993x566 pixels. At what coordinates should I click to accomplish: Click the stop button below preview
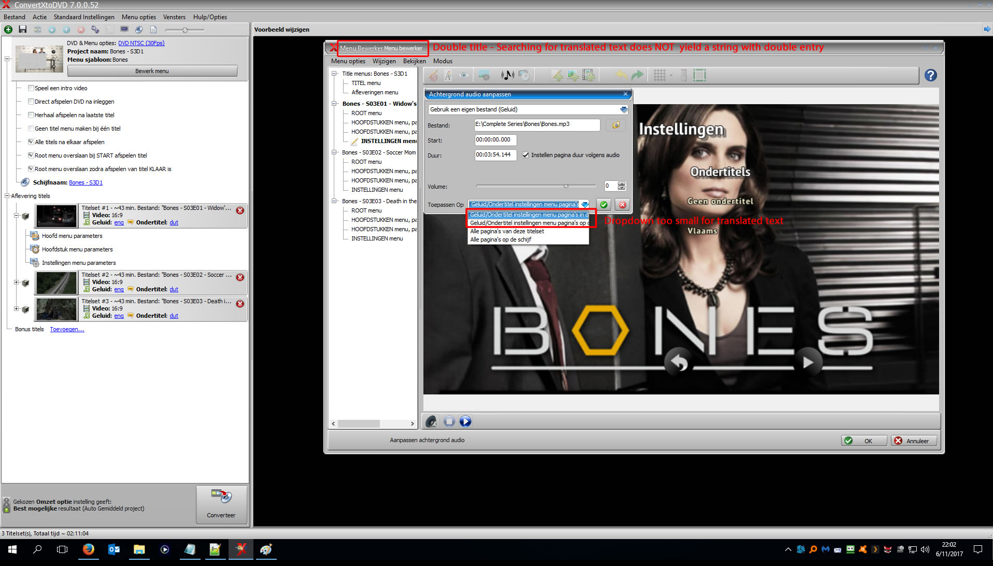tap(449, 422)
